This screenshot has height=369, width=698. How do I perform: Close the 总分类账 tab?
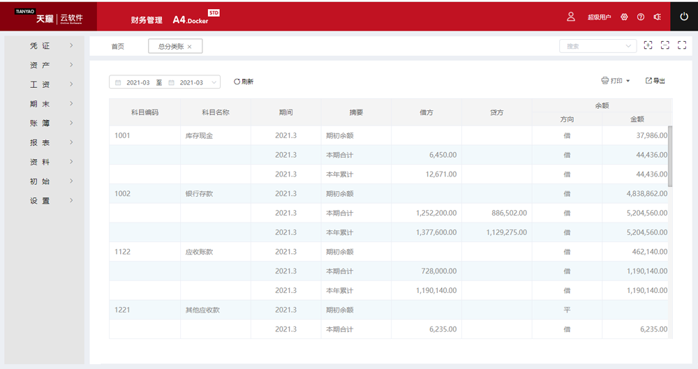click(189, 47)
